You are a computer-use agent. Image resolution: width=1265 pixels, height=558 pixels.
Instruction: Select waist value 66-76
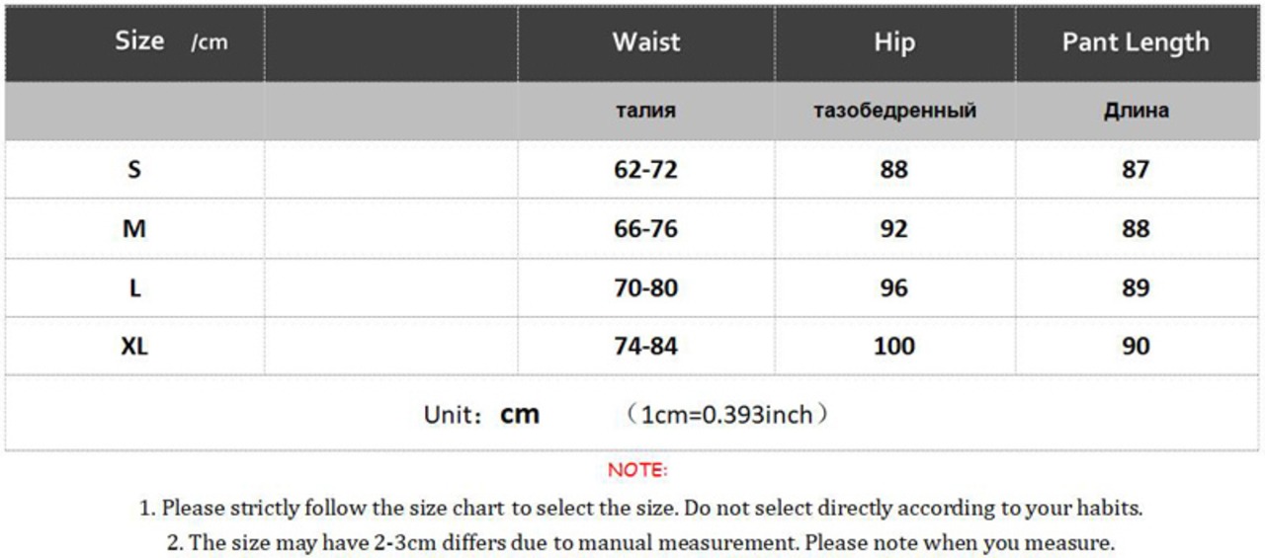646,228
